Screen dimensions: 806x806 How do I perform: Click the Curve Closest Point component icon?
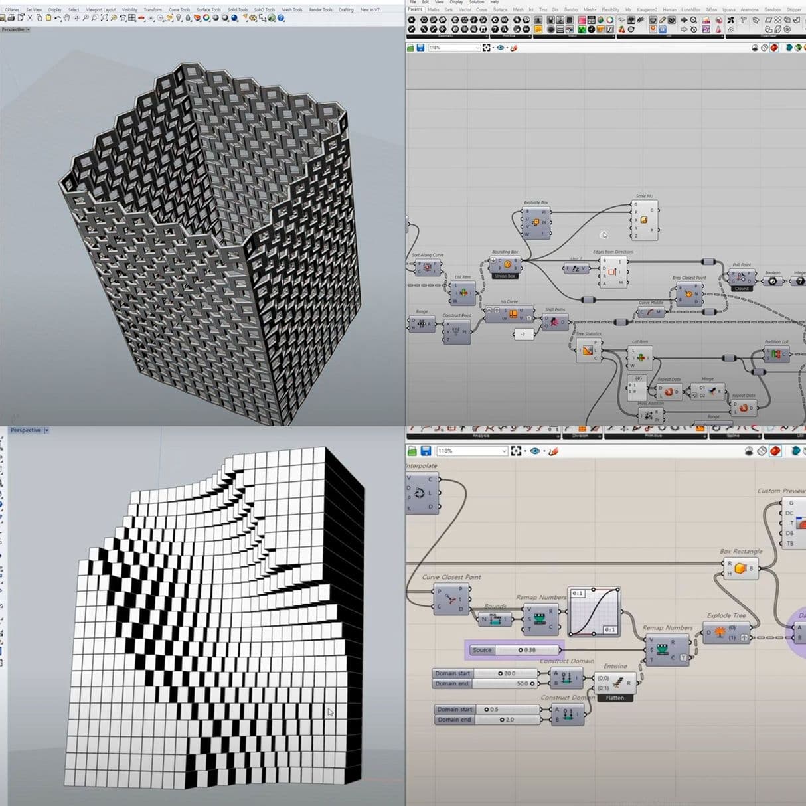(x=450, y=599)
